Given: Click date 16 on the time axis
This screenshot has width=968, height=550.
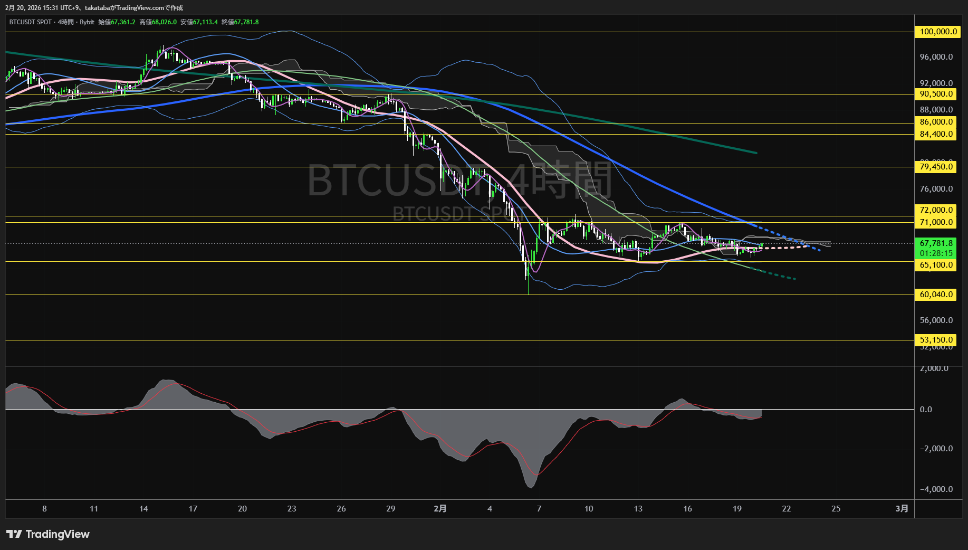Looking at the screenshot, I should [688, 509].
